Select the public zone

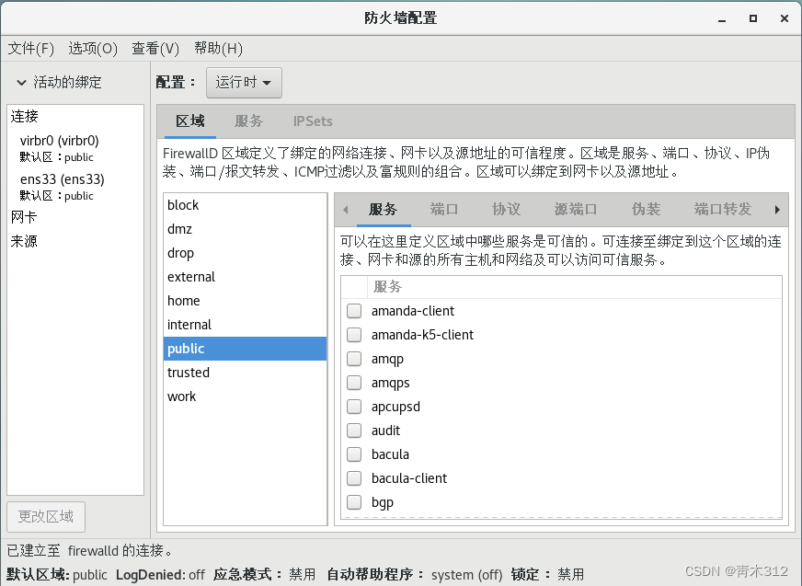[x=245, y=349]
